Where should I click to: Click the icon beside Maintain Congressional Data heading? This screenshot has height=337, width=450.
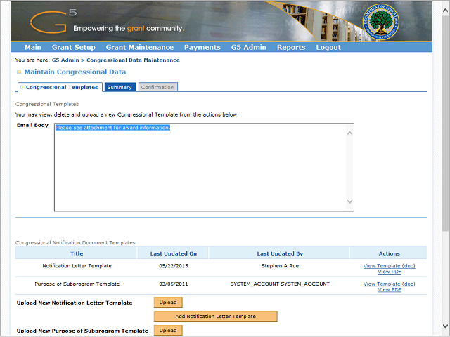click(x=19, y=72)
